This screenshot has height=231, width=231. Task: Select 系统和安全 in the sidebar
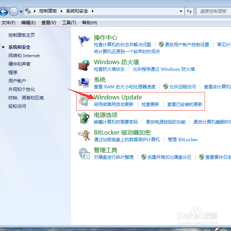click(19, 47)
